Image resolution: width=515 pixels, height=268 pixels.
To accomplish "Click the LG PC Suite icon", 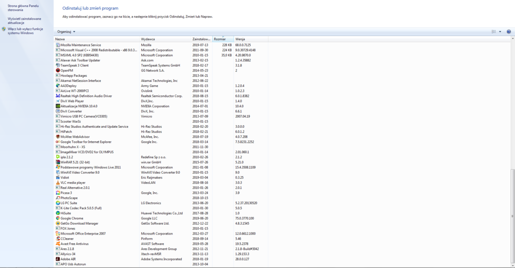I will (x=58, y=203).
